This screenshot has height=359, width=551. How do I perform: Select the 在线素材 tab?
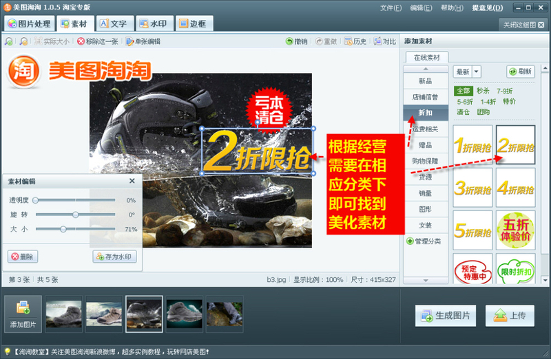[426, 58]
